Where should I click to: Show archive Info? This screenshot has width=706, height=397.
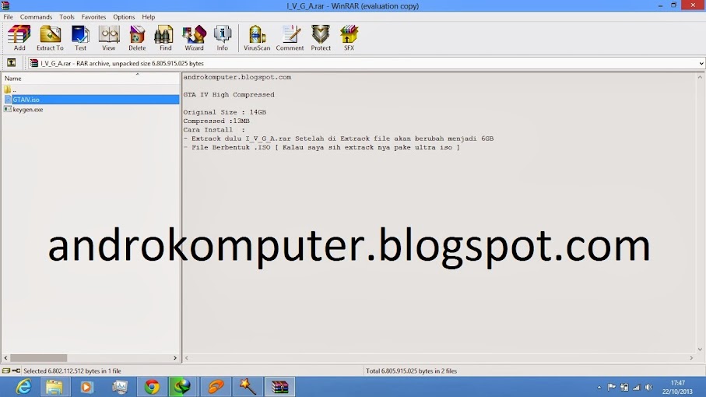pyautogui.click(x=223, y=38)
